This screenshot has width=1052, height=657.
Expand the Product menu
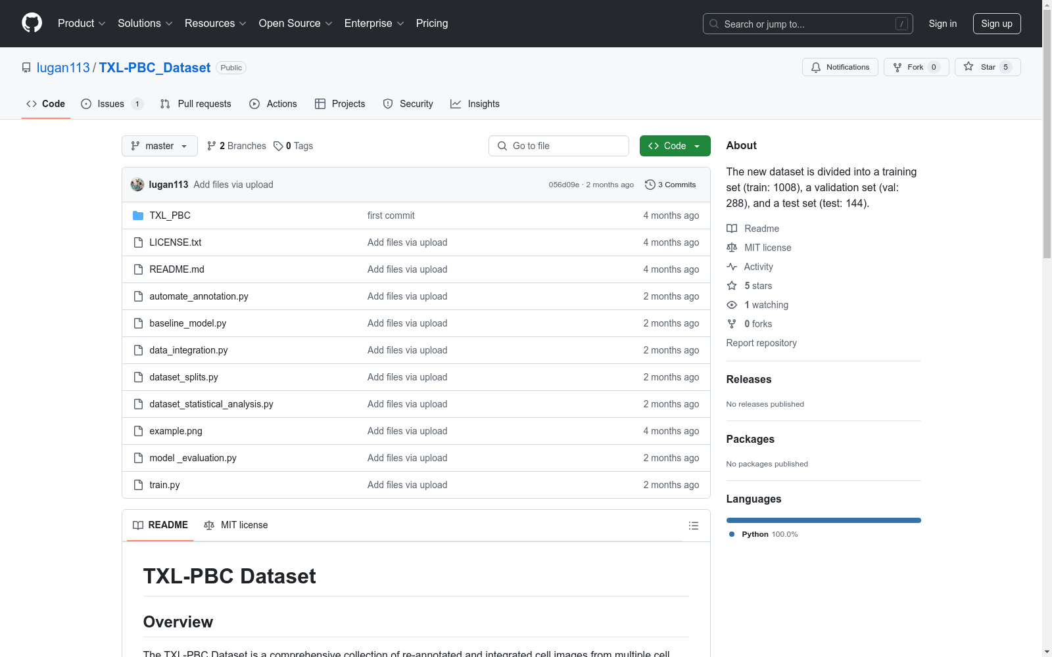point(82,24)
